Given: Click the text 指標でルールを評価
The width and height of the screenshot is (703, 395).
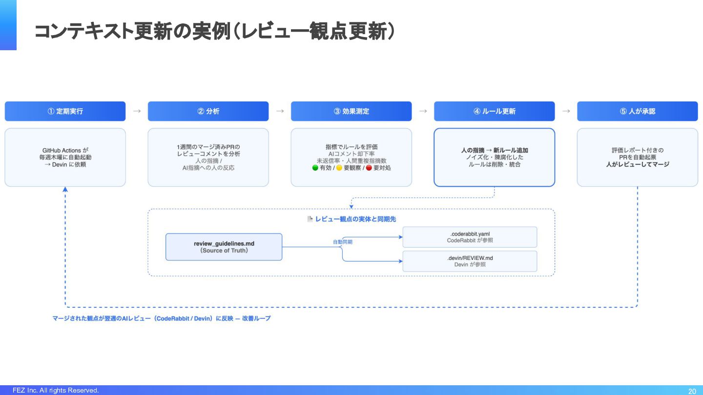Looking at the screenshot, I should click(x=351, y=147).
